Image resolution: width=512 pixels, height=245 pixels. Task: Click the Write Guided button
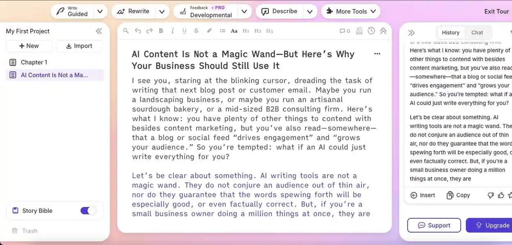(x=73, y=11)
